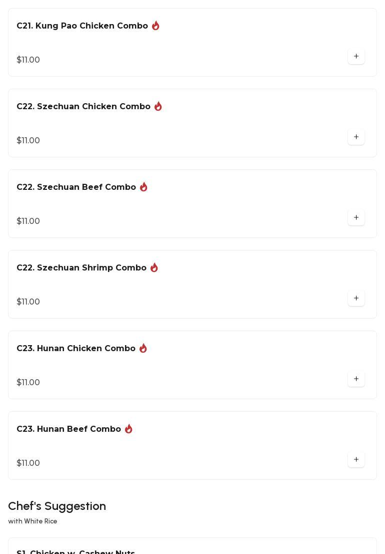The height and width of the screenshot is (554, 385).
Task: Add Kung Pao Chicken Combo to cart
Action: pyautogui.click(x=356, y=57)
